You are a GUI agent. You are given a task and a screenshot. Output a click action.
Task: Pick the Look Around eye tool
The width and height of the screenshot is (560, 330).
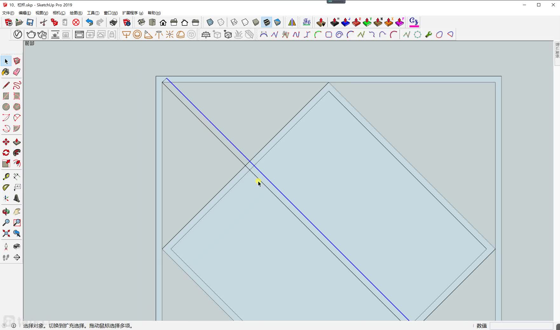pos(17,247)
